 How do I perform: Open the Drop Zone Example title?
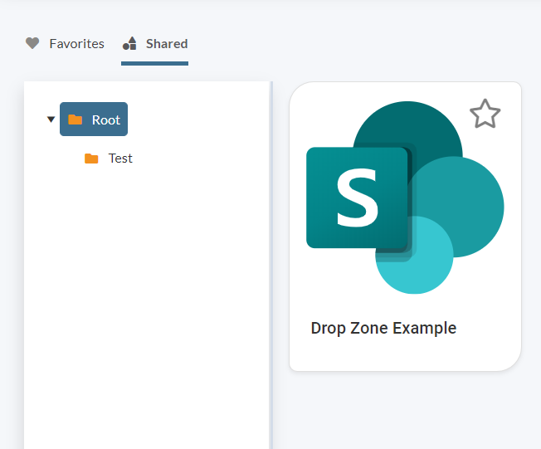point(383,328)
